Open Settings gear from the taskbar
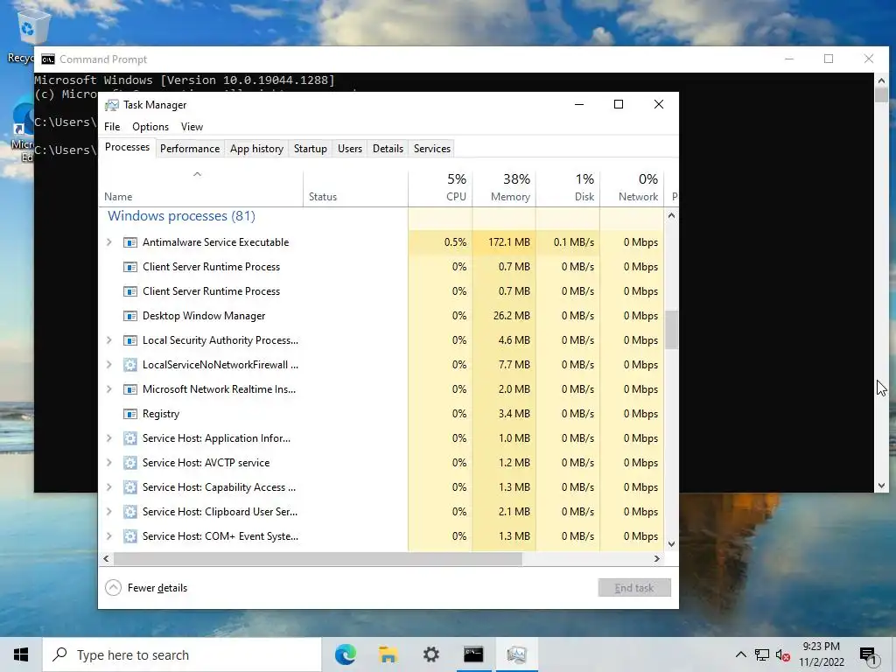The height and width of the screenshot is (672, 896). click(430, 654)
